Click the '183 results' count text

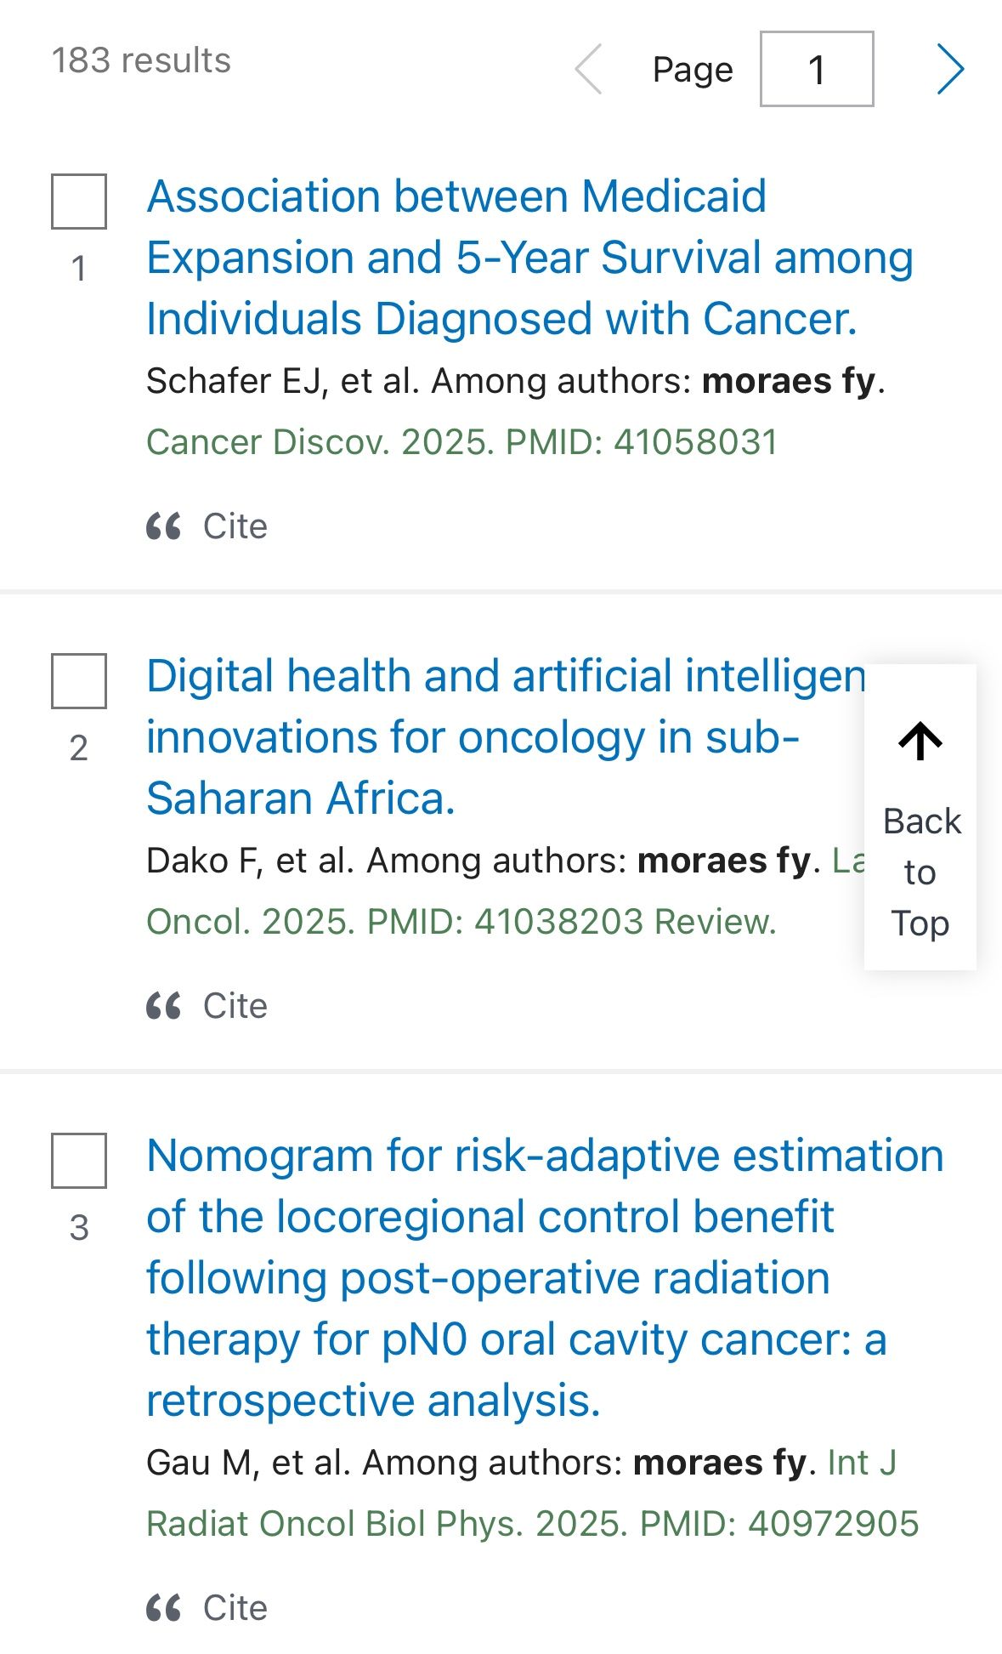point(141,60)
